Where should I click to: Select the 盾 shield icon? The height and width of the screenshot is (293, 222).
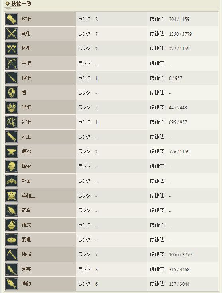[12, 93]
